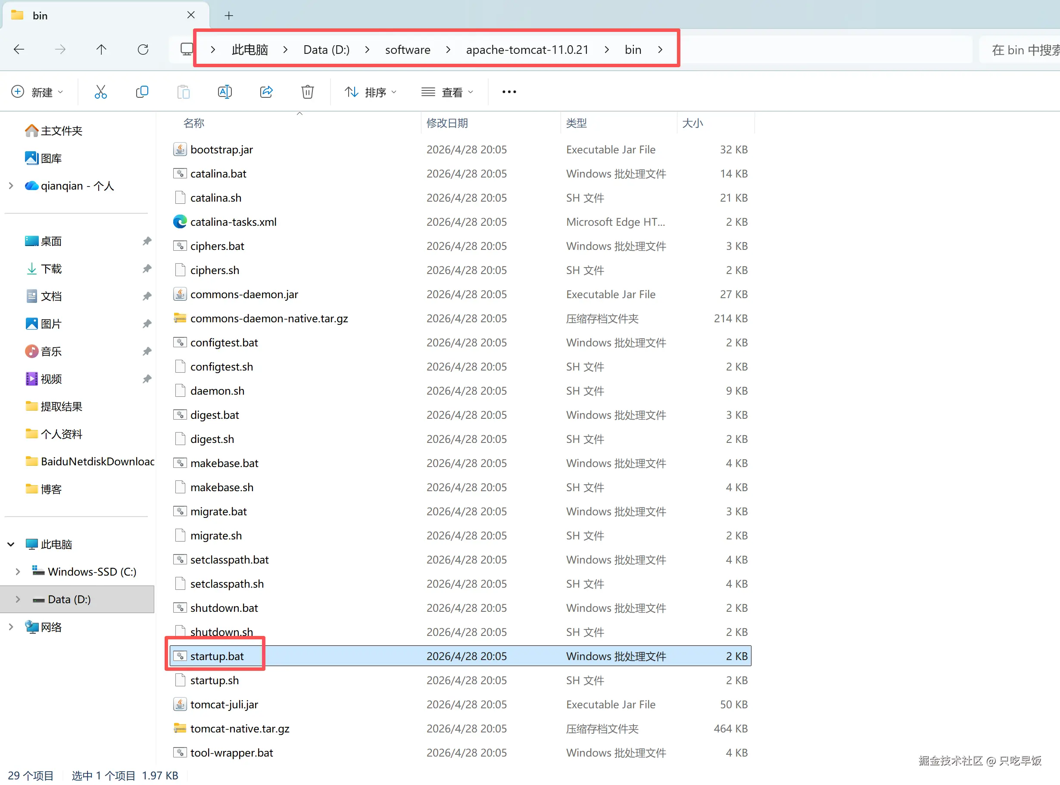Expand the qianqian - 个人 OneDrive node
Screen dimensions: 1060x785
[x=11, y=186]
